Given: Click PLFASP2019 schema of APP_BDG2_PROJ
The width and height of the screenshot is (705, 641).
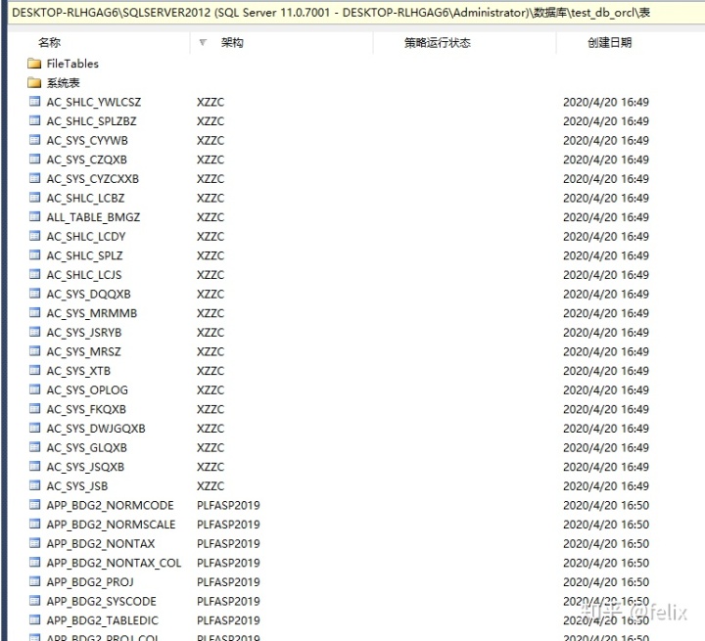Looking at the screenshot, I should 228,582.
